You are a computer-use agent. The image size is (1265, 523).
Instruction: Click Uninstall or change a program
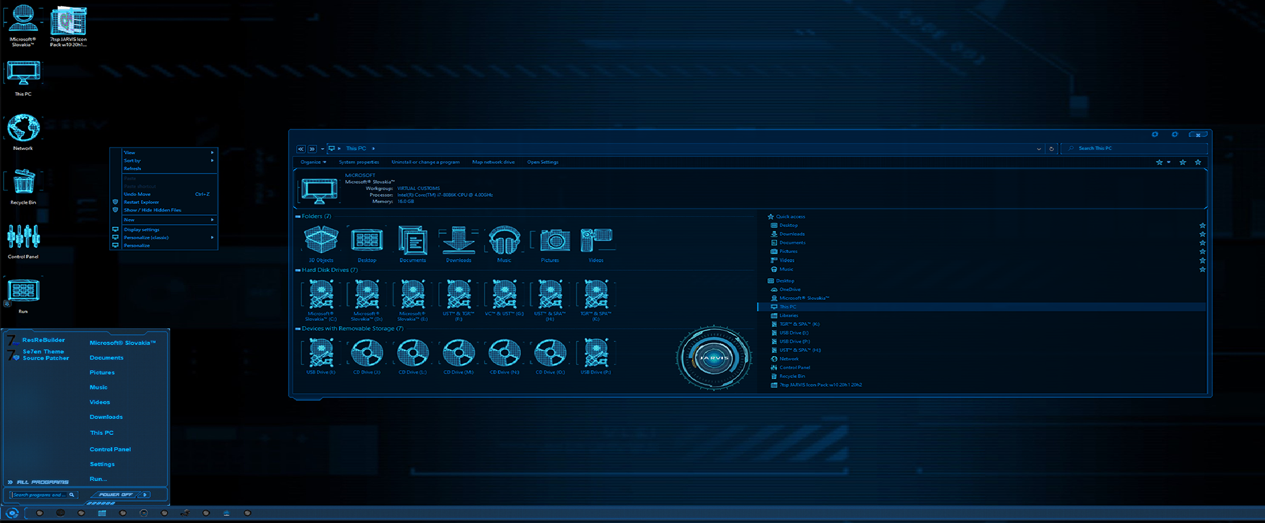coord(426,162)
